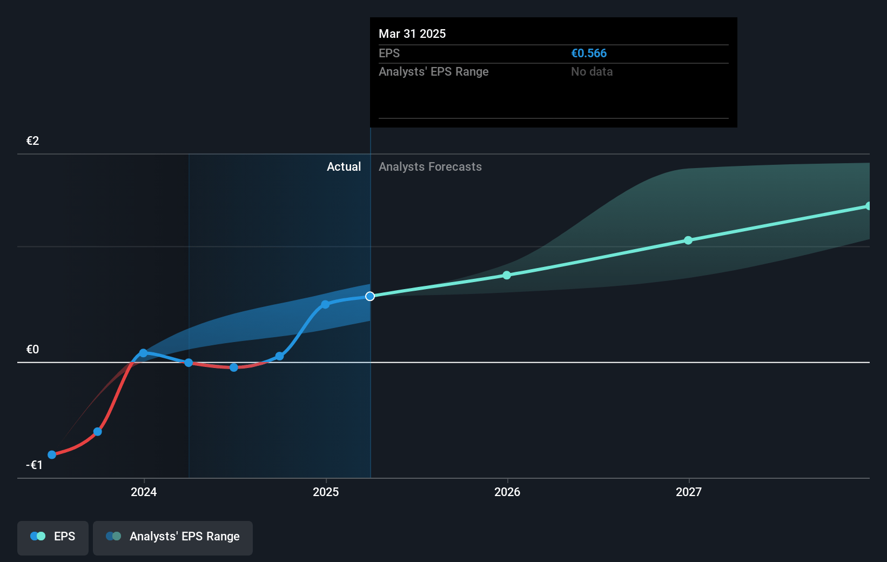Click the late 2024 EPS point

click(x=279, y=356)
